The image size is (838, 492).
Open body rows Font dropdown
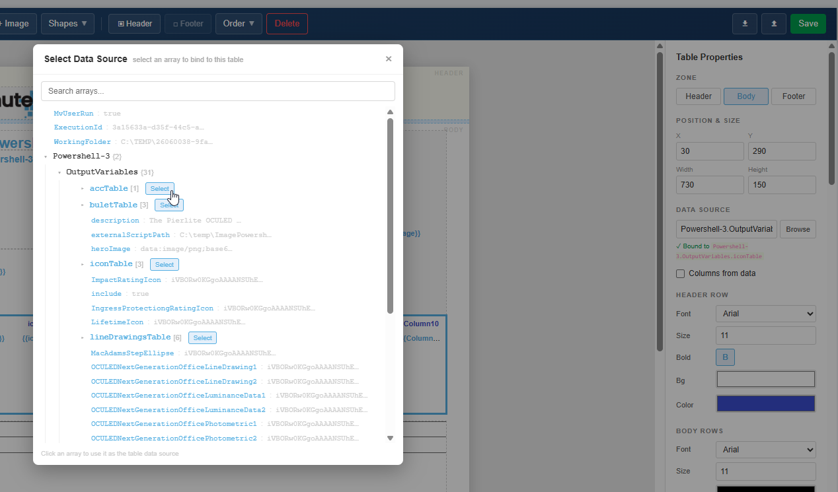pyautogui.click(x=766, y=450)
